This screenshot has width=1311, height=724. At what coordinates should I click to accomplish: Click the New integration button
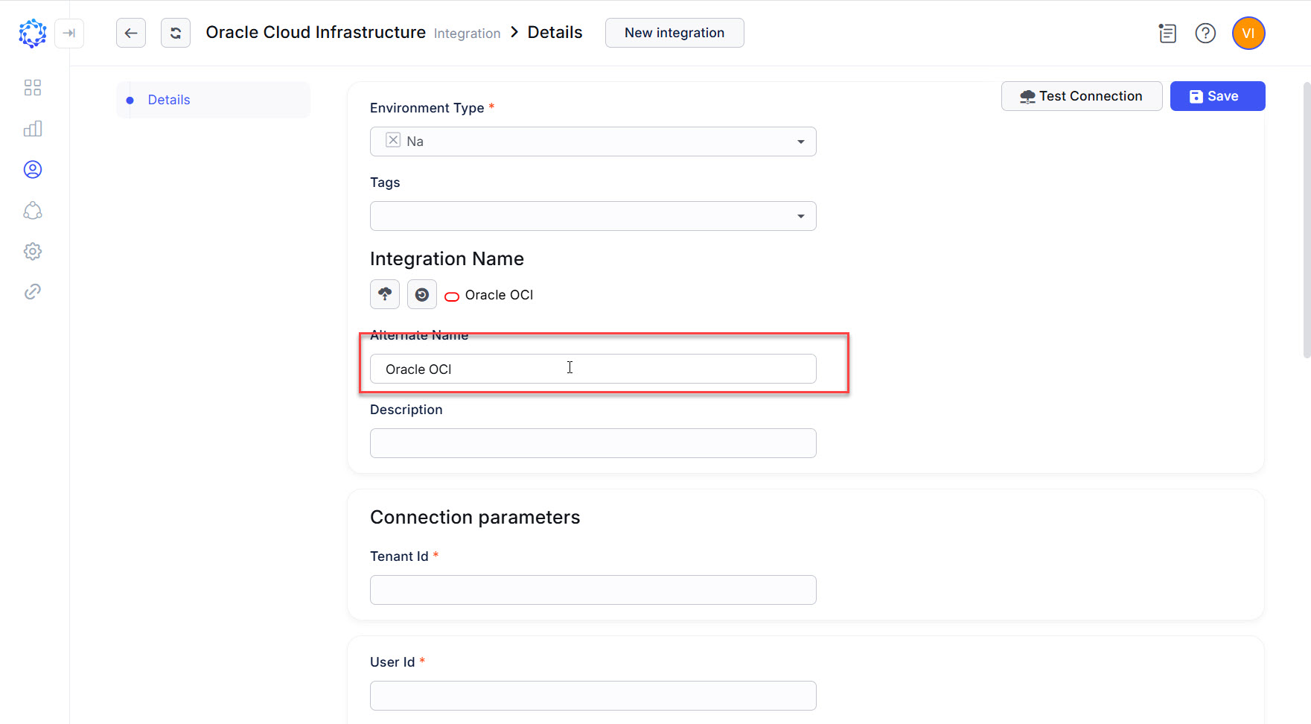(674, 33)
